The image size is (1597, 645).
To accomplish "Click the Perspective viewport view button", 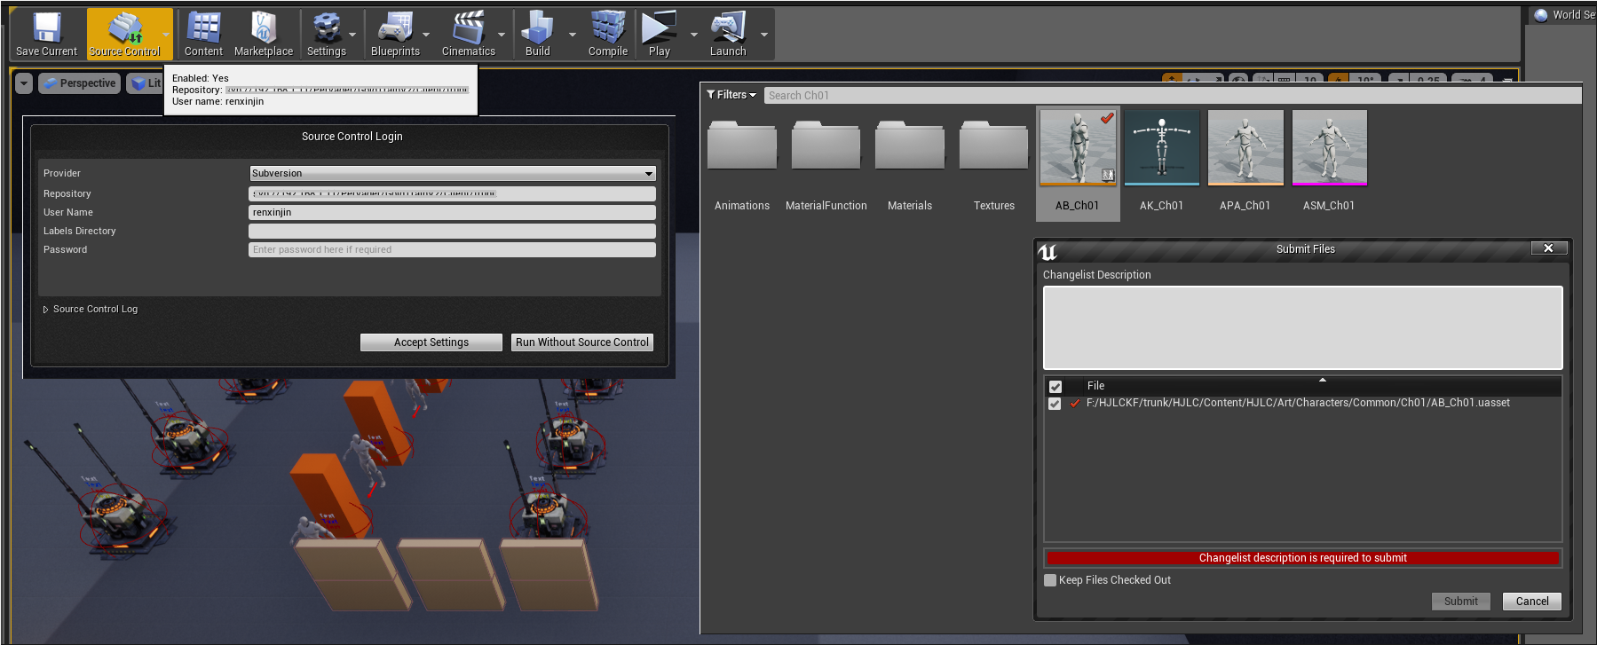I will (x=79, y=83).
